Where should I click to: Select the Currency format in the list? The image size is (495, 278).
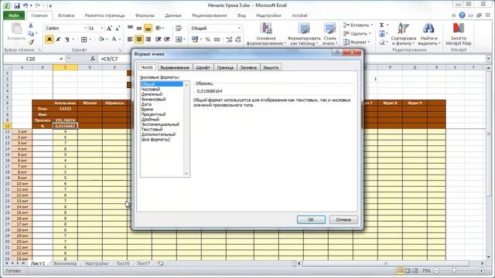point(152,94)
